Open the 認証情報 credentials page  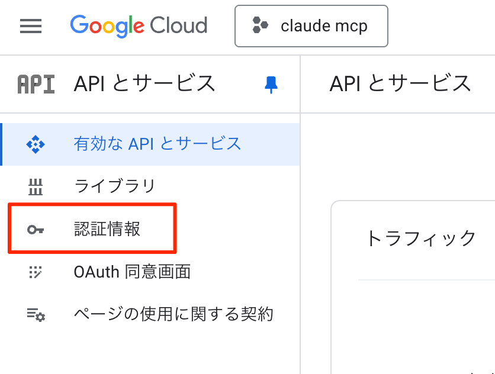107,229
